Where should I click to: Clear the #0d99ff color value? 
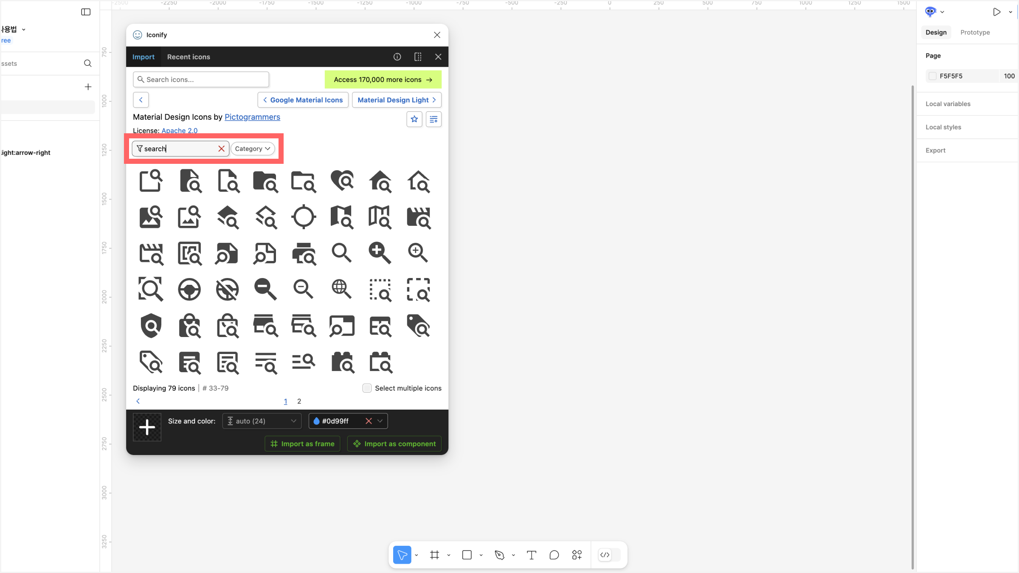(x=369, y=421)
